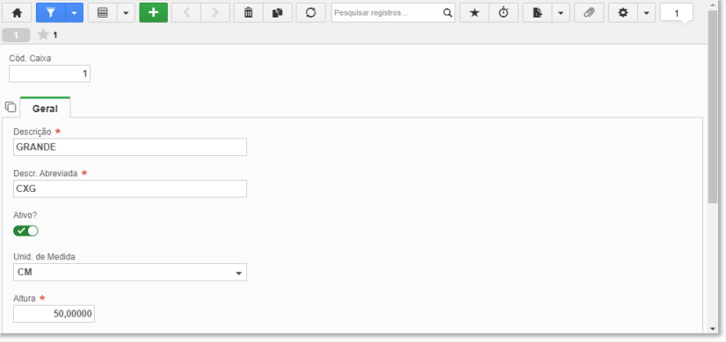Select the Geral tab
Viewport: 726px width, 342px height.
coord(45,109)
